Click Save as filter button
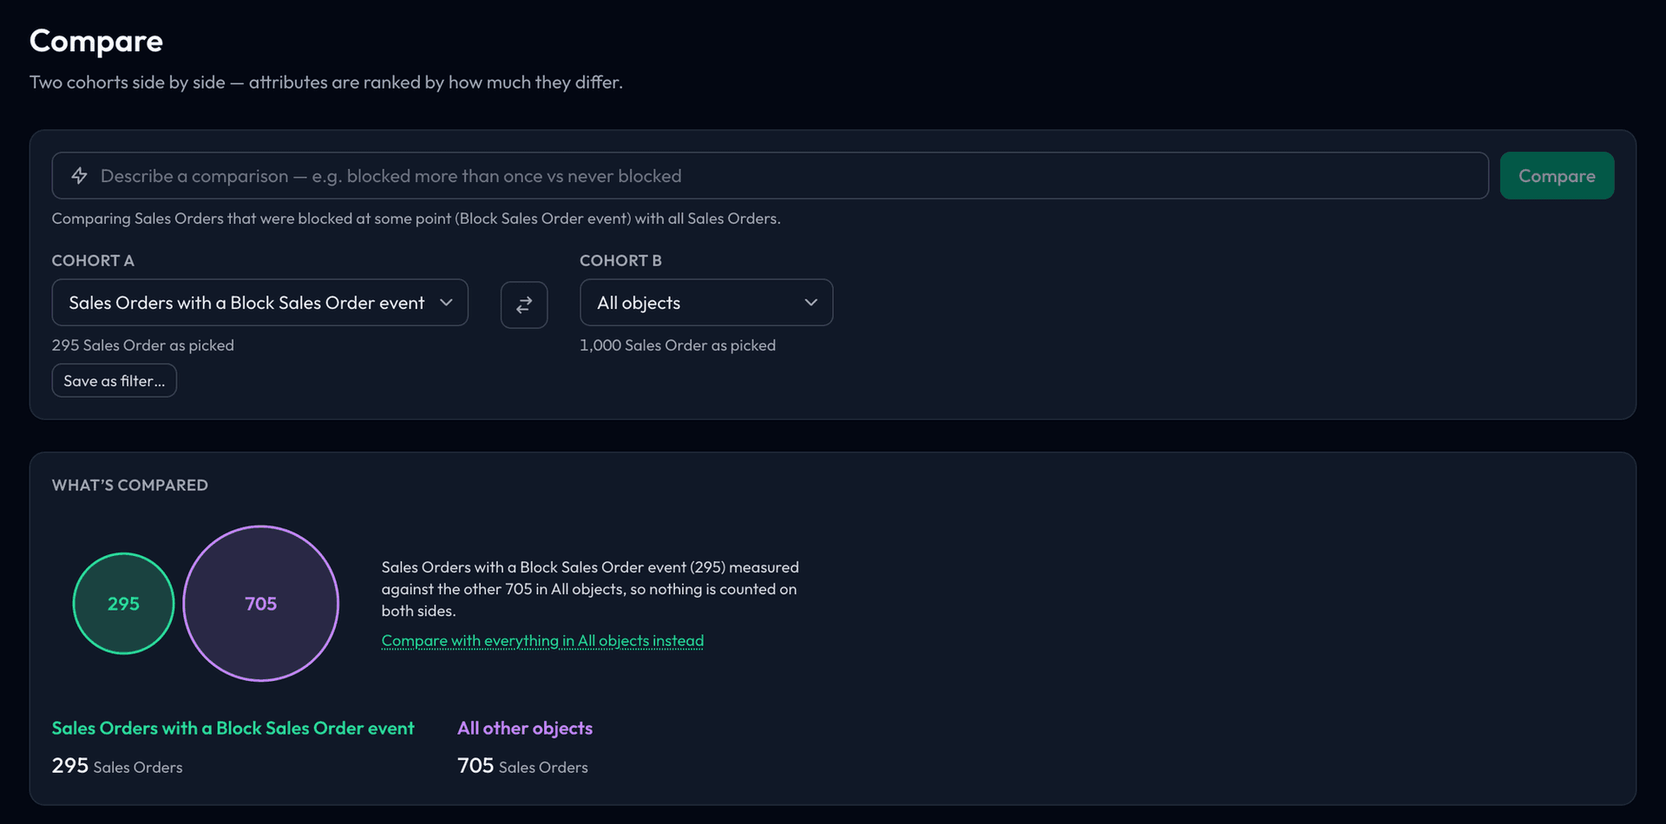The width and height of the screenshot is (1666, 824). point(115,381)
